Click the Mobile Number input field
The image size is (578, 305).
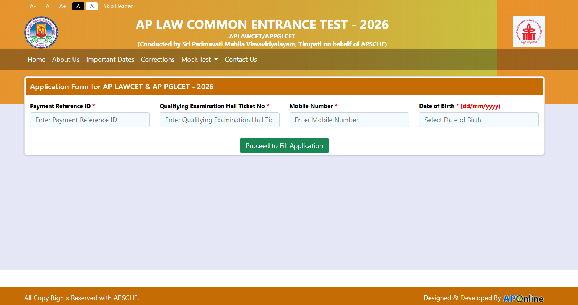pos(349,120)
